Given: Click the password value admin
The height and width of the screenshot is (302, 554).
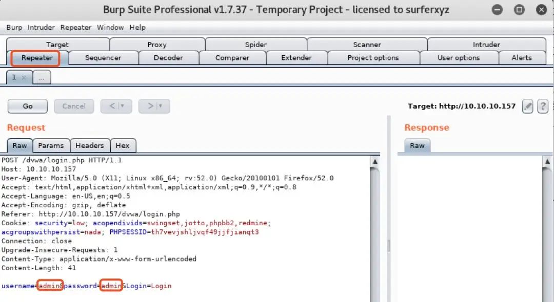Looking at the screenshot, I should coord(111,286).
